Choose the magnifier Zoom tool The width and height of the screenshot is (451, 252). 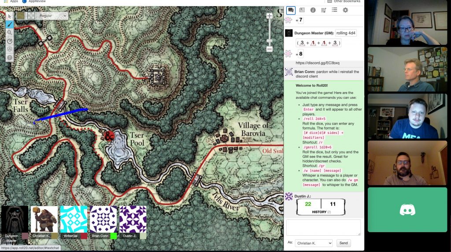10,33
